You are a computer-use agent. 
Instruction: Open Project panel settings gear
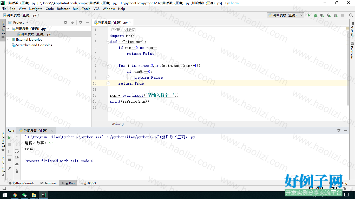pyautogui.click(x=81, y=23)
